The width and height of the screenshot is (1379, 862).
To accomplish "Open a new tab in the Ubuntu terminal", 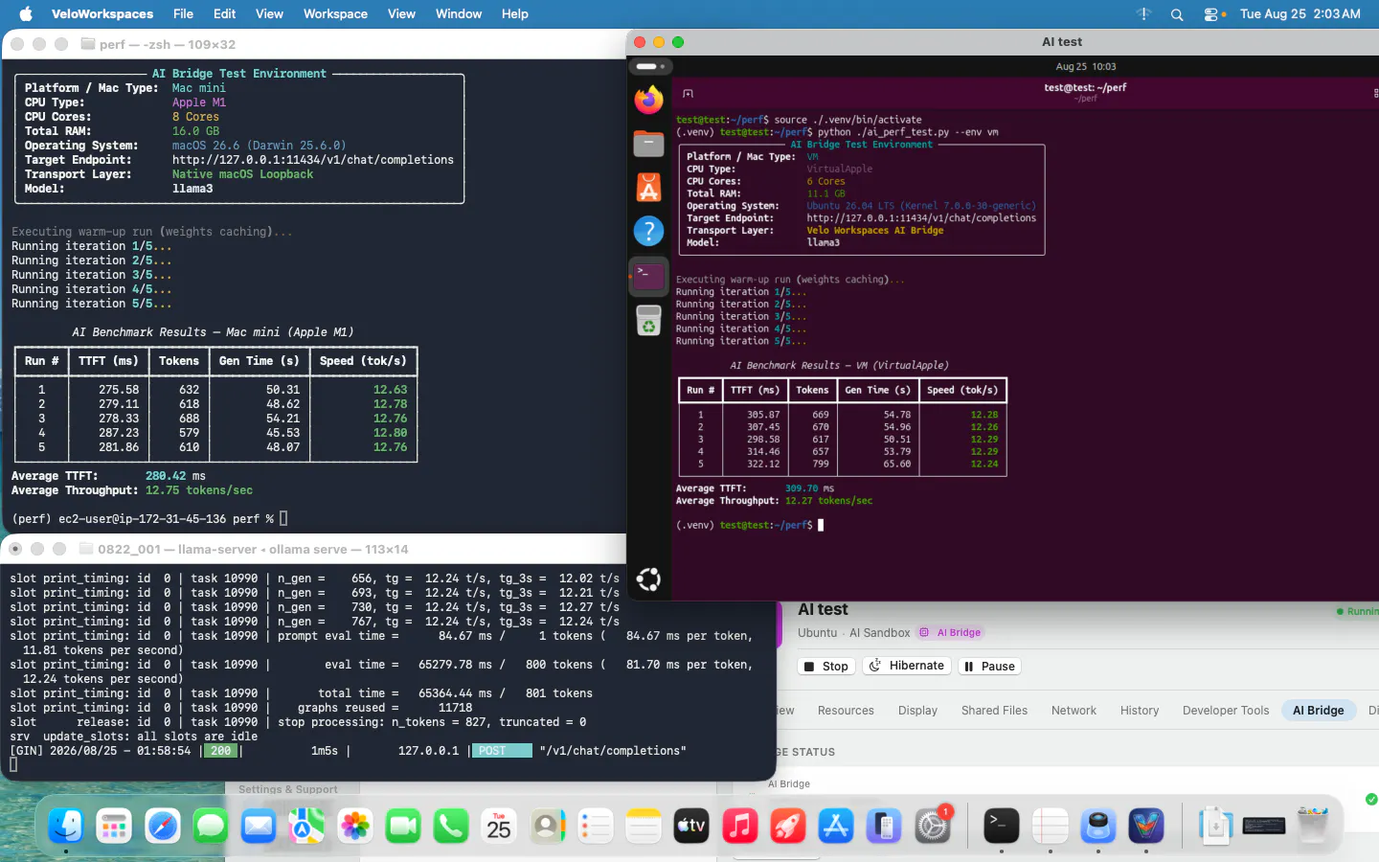I will [x=688, y=93].
